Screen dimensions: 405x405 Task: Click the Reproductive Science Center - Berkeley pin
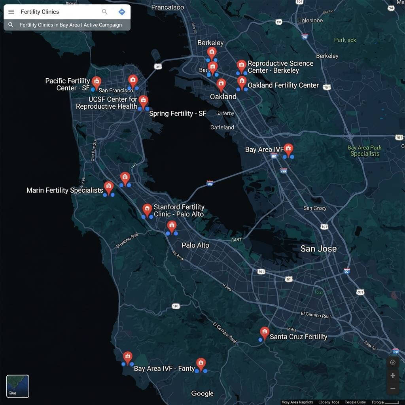tap(242, 66)
